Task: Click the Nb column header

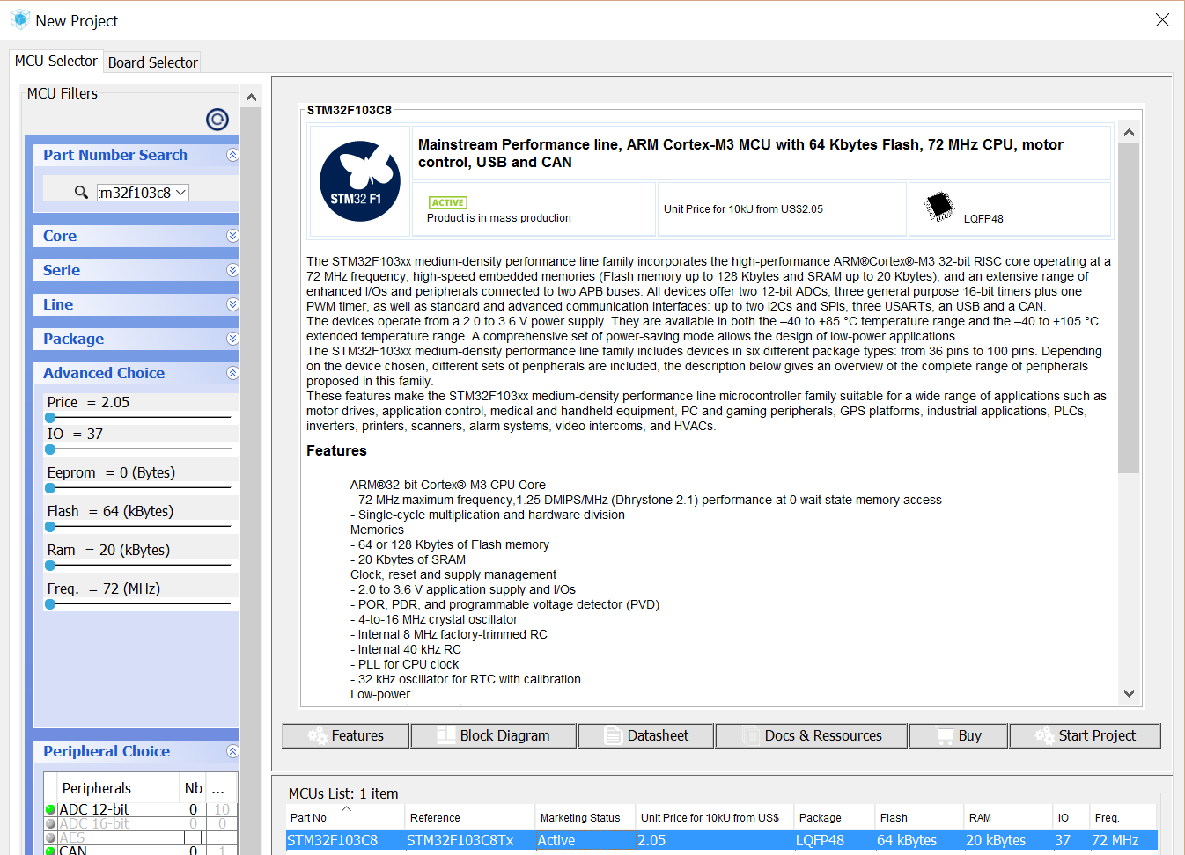Action: (x=193, y=788)
